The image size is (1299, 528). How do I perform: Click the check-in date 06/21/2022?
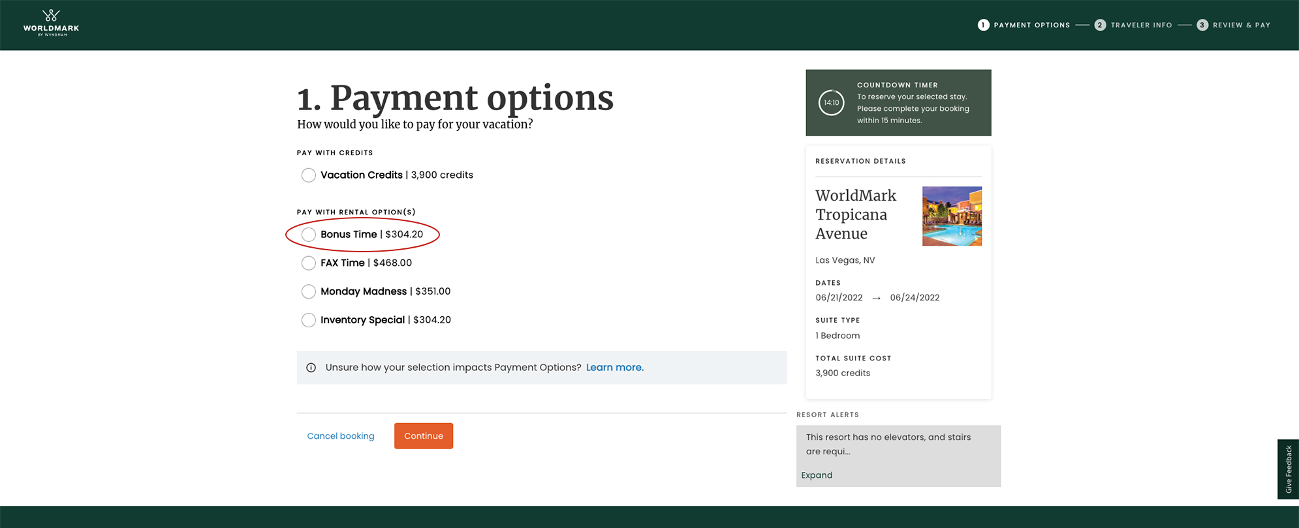pos(839,298)
